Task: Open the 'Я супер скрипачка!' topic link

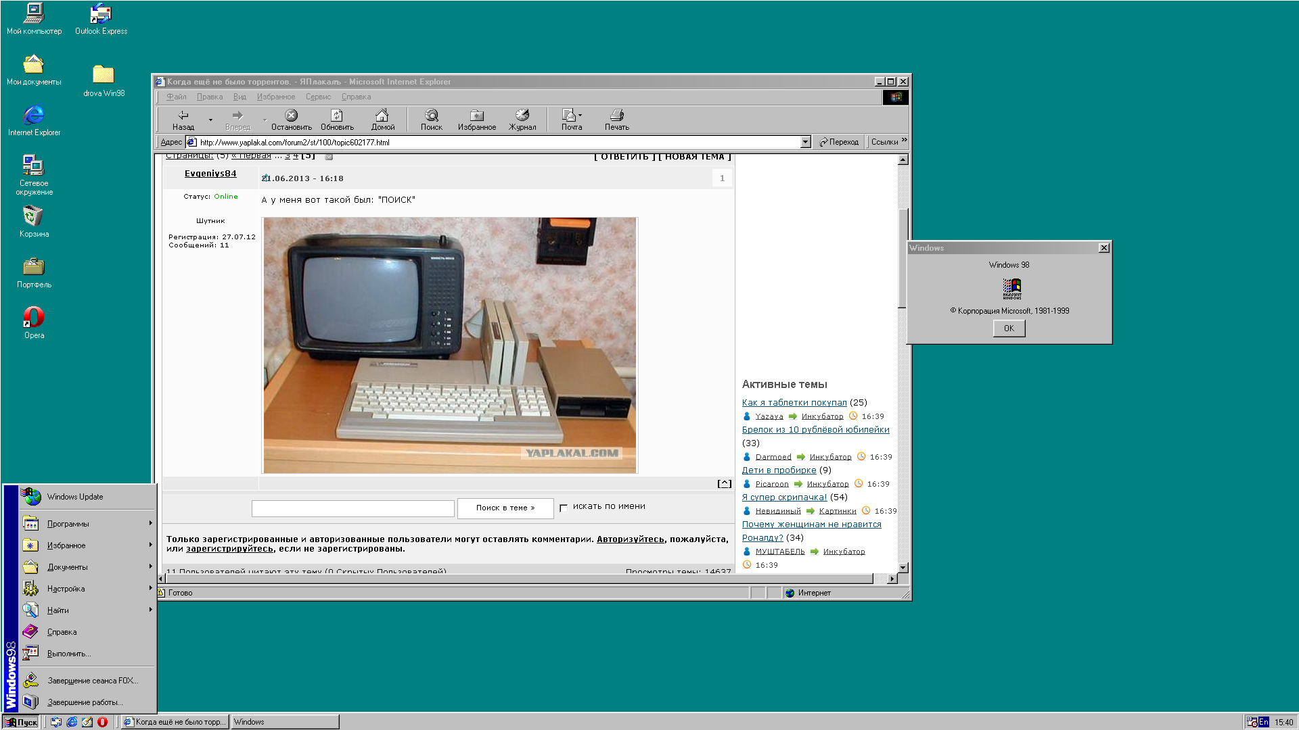Action: (785, 497)
